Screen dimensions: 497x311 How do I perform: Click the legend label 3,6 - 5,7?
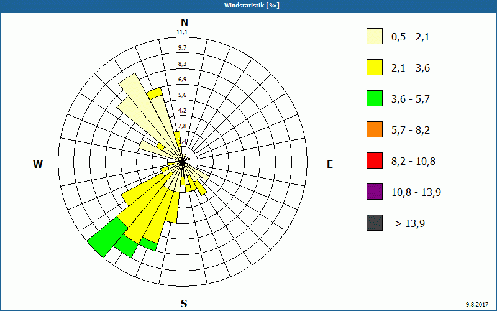click(411, 100)
